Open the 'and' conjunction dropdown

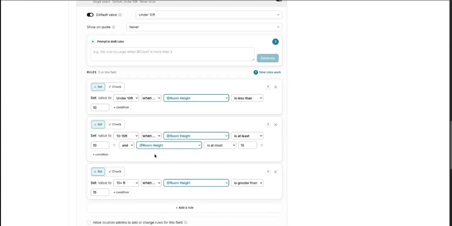126,145
